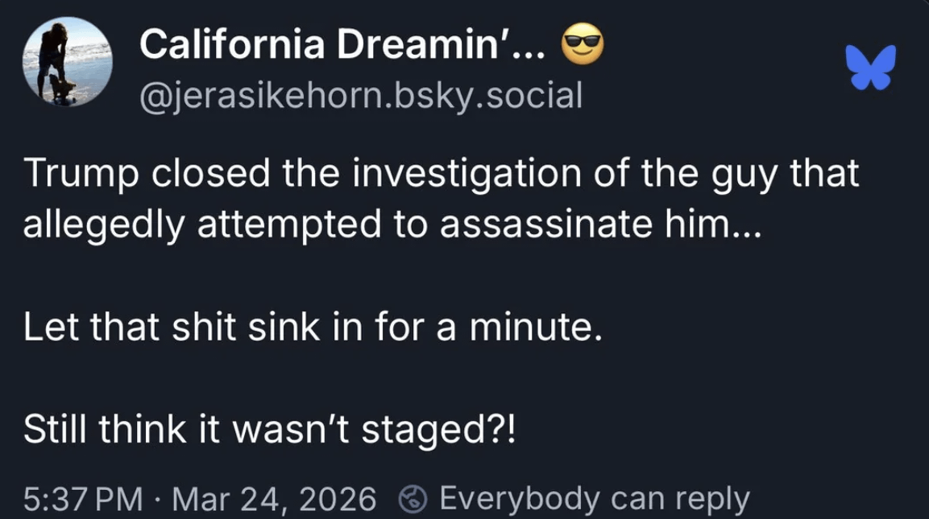Select the "Everybody can reply" label

coord(594,499)
